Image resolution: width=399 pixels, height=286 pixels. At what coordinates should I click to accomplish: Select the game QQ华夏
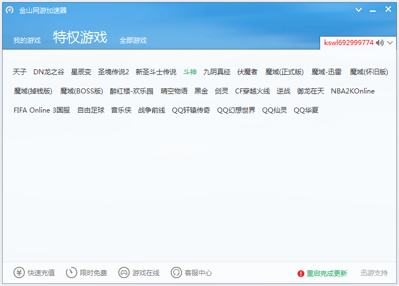pyautogui.click(x=306, y=110)
